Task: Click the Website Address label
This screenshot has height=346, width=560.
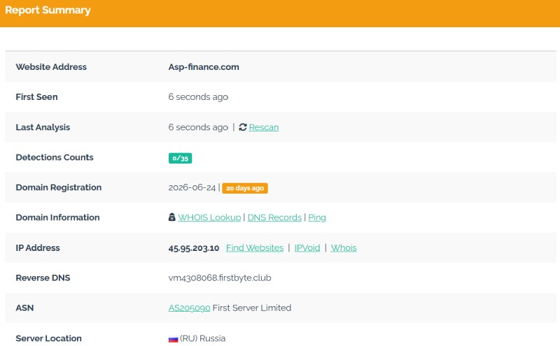Action: (51, 67)
